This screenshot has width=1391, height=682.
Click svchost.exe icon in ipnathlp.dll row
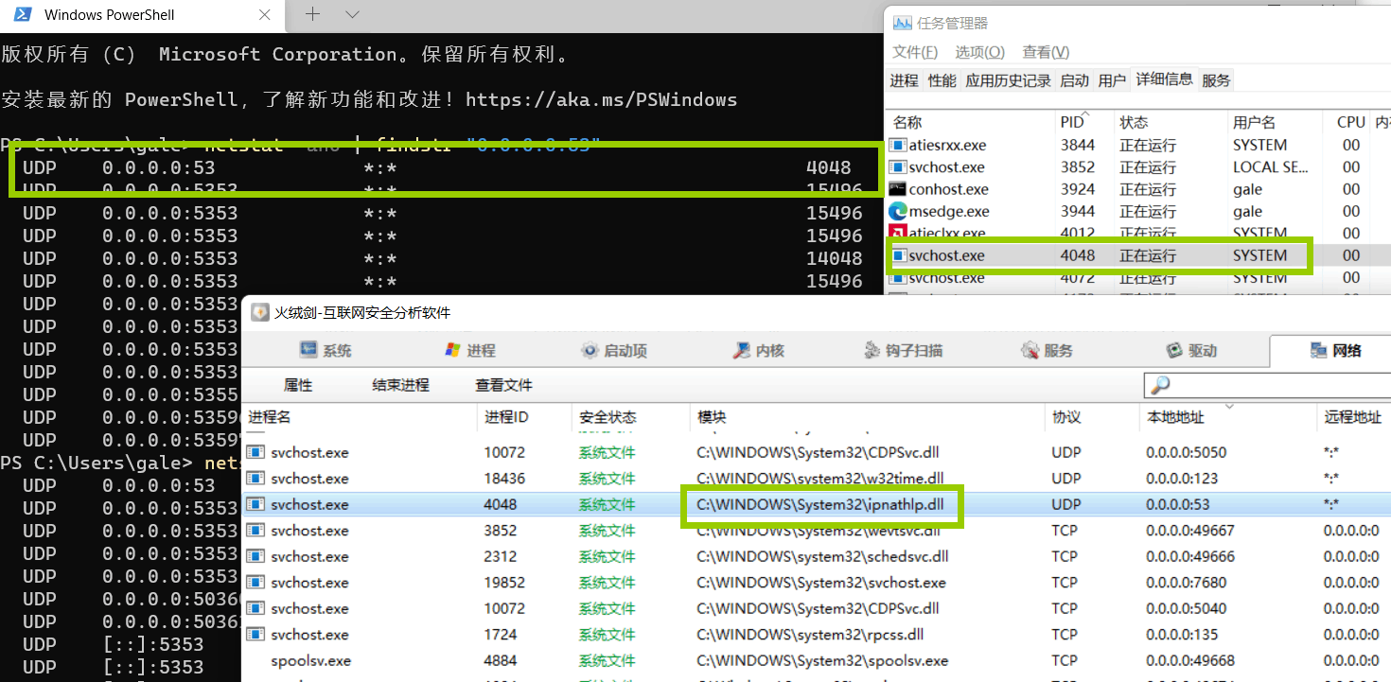pos(255,504)
